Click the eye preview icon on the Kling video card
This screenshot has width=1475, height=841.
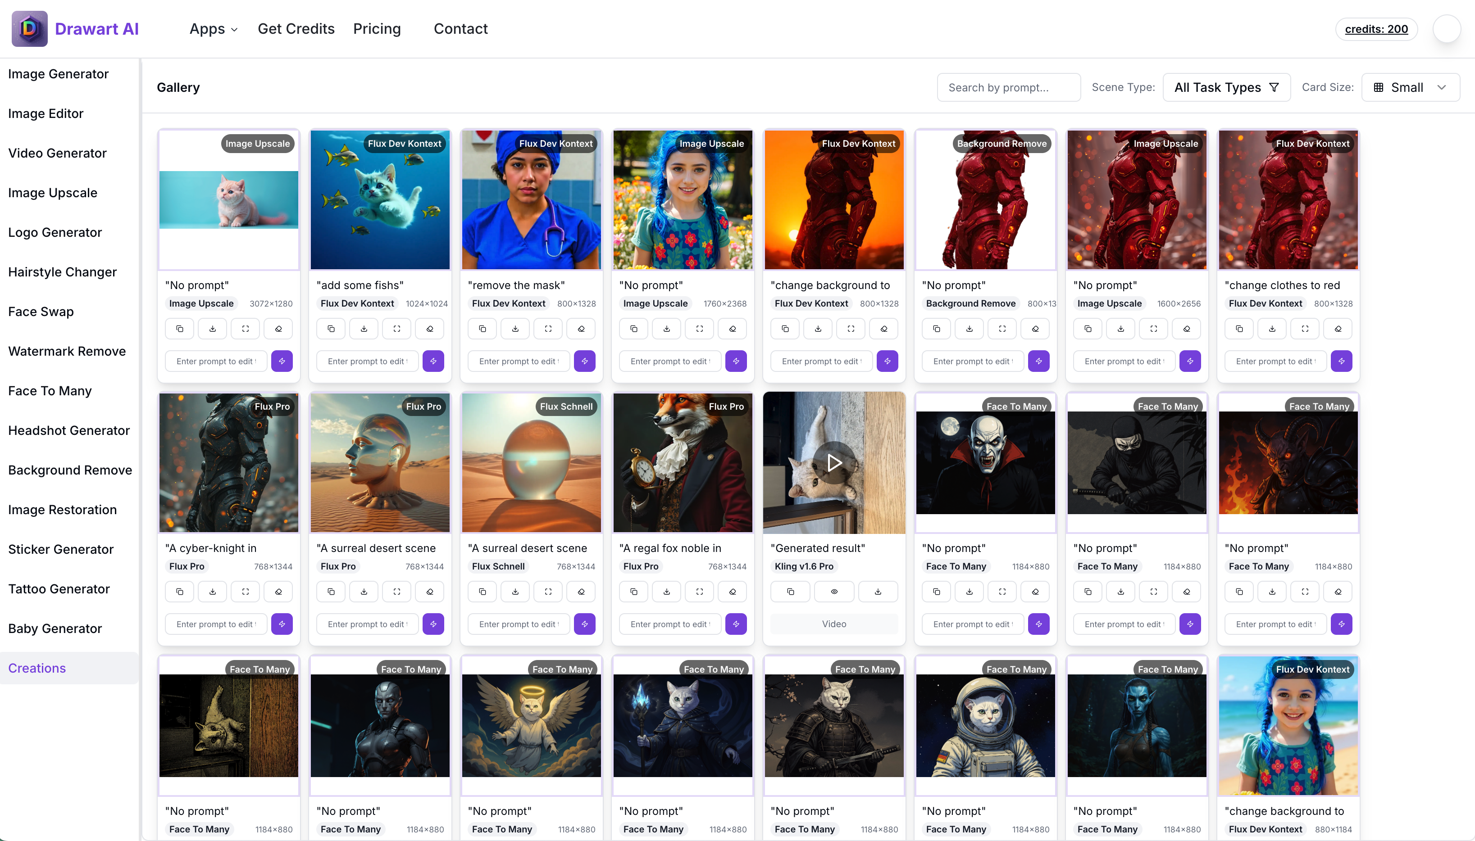click(x=835, y=592)
